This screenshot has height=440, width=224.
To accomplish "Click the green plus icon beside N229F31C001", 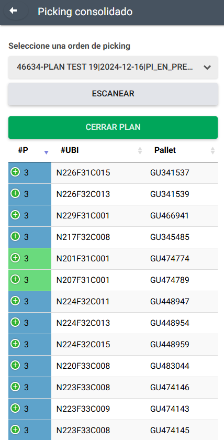I will point(15,215).
